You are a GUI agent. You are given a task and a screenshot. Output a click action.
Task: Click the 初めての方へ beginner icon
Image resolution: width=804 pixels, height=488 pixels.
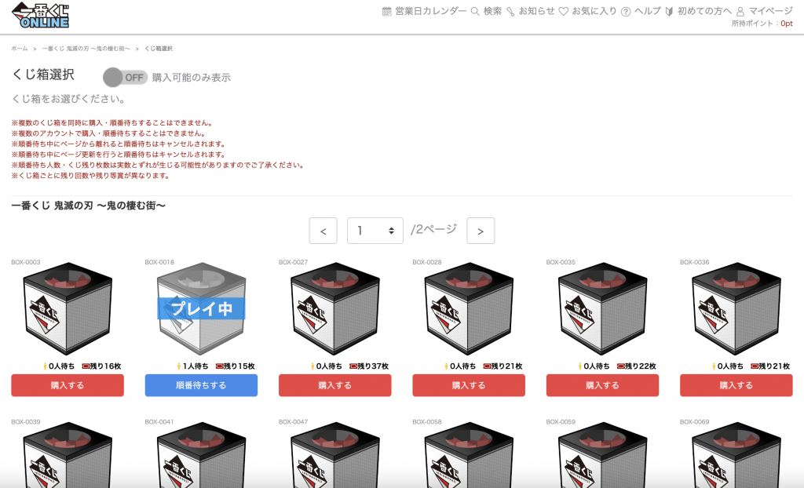point(669,11)
